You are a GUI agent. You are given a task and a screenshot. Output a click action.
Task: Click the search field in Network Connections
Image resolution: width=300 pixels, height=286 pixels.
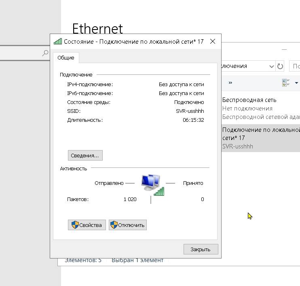click(295, 66)
